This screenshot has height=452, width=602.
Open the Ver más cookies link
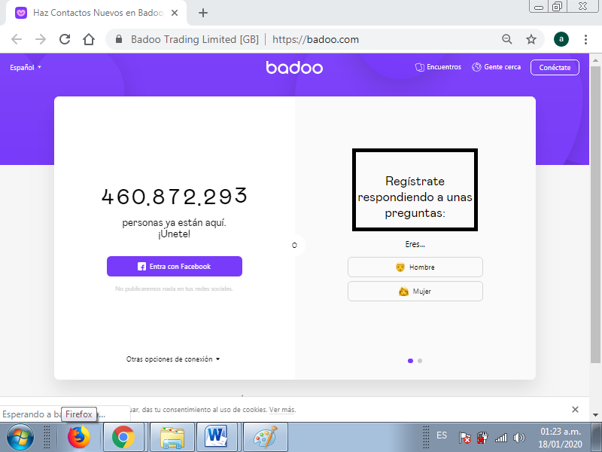point(282,410)
